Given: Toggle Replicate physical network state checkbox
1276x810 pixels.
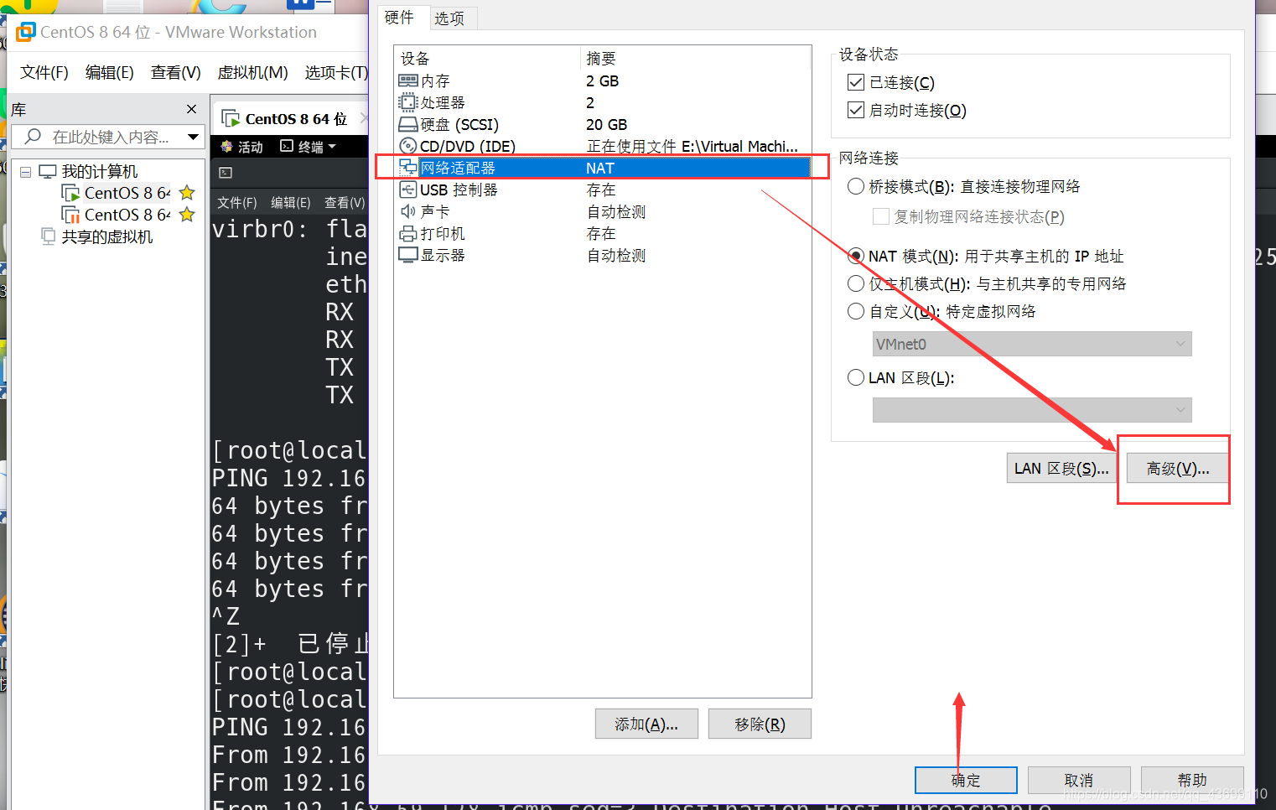Looking at the screenshot, I should pos(881,216).
